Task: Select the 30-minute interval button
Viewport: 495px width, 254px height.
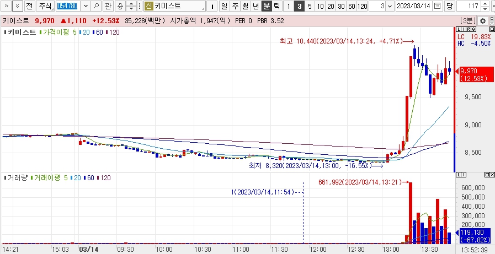Action: (341, 6)
